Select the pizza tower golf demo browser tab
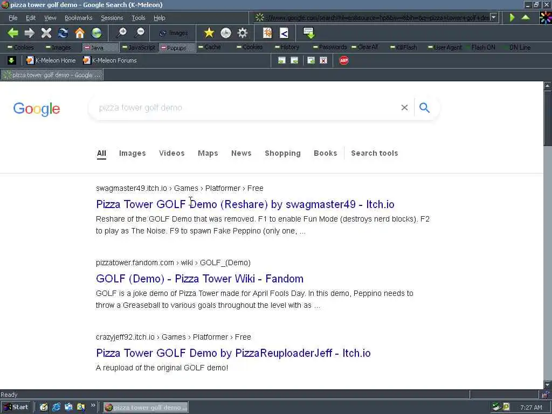The height and width of the screenshot is (414, 552). click(x=52, y=75)
